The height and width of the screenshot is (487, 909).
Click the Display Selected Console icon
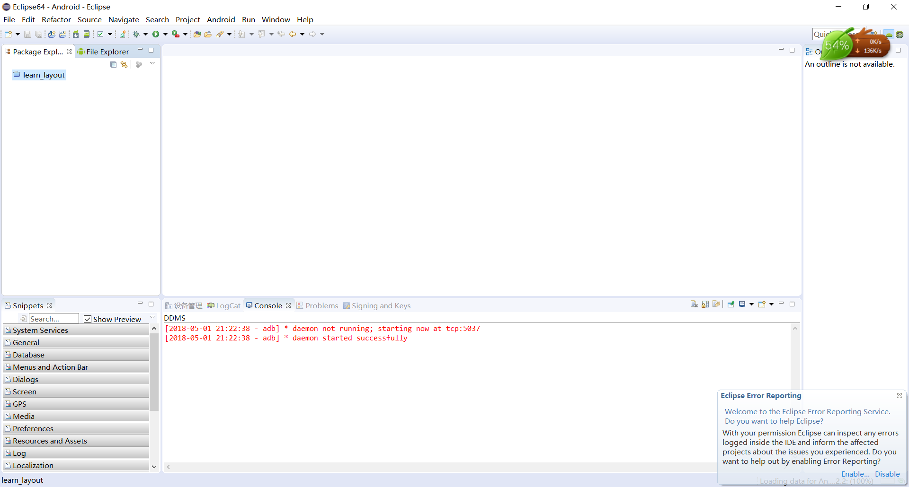tap(742, 304)
